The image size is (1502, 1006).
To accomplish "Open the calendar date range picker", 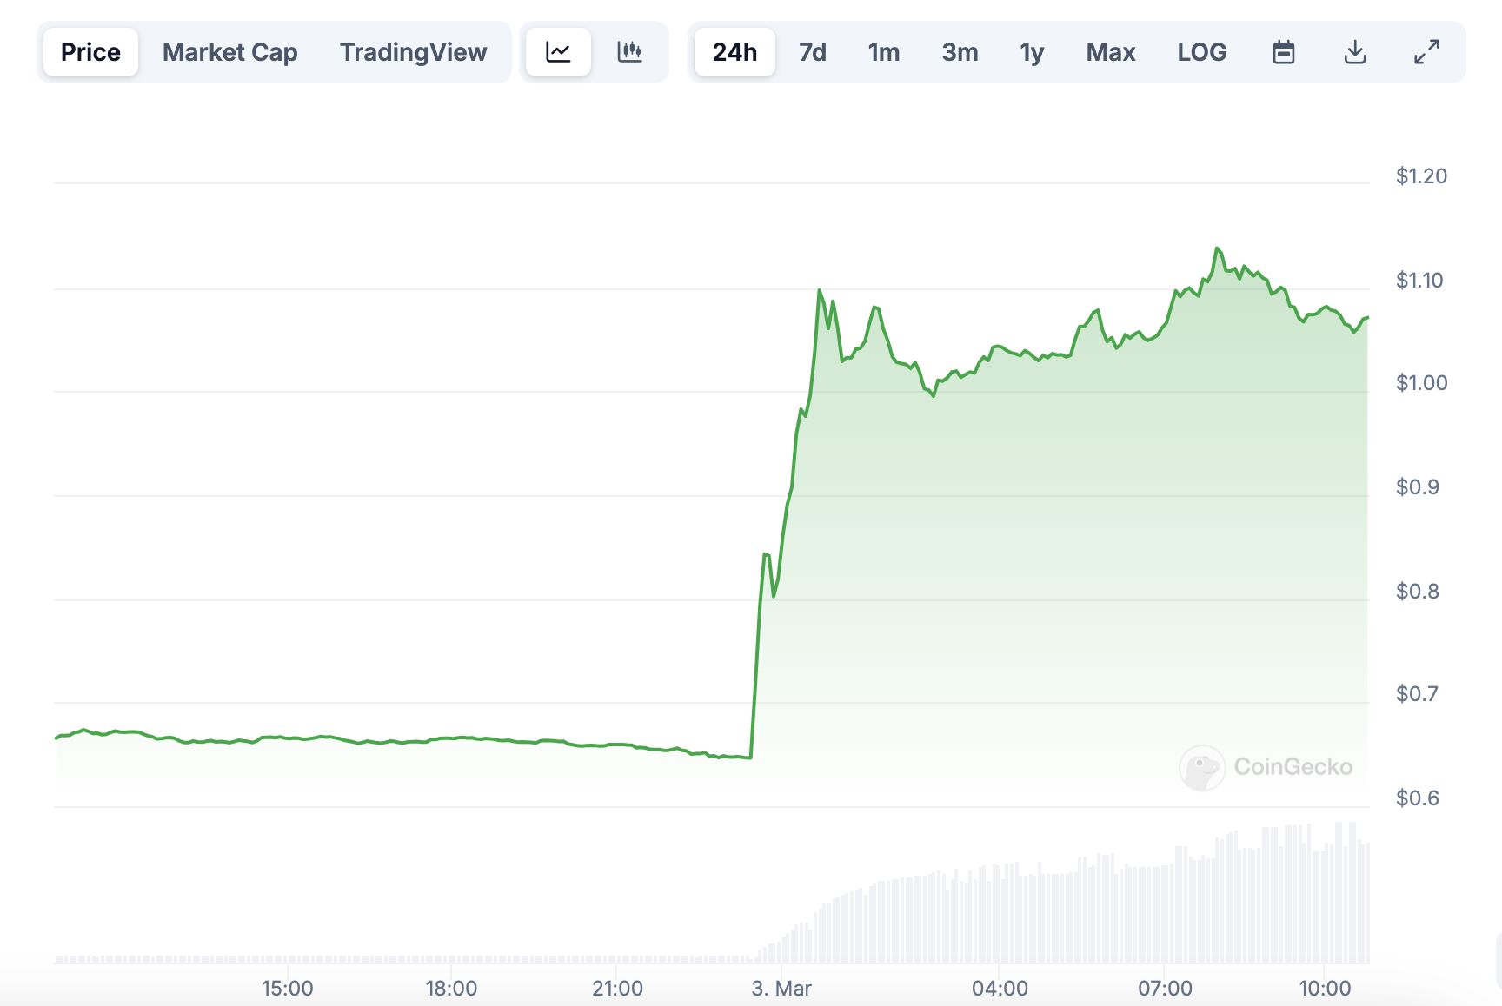I will coord(1283,52).
